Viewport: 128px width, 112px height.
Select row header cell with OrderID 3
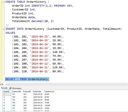(7, 100)
